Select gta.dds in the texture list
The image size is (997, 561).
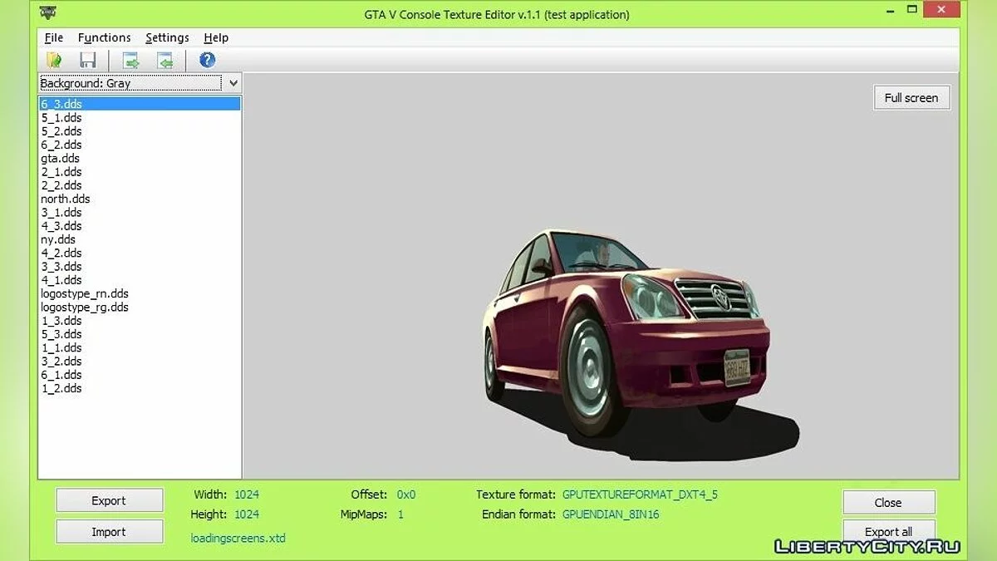tap(61, 158)
